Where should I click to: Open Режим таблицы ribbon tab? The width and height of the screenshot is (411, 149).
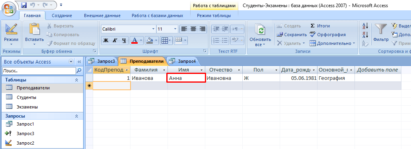click(x=214, y=15)
